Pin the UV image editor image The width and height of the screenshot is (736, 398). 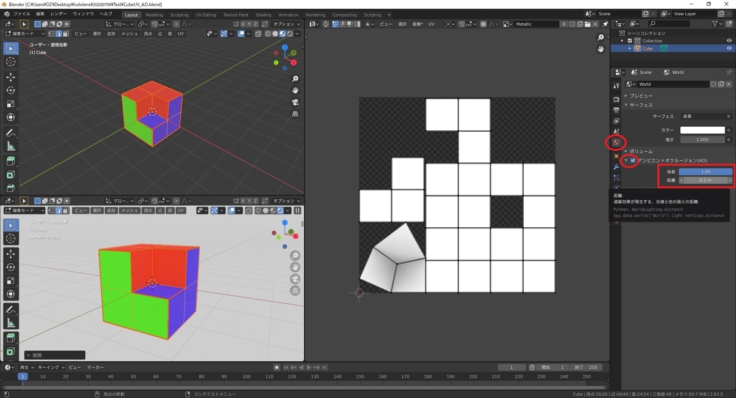[605, 24]
